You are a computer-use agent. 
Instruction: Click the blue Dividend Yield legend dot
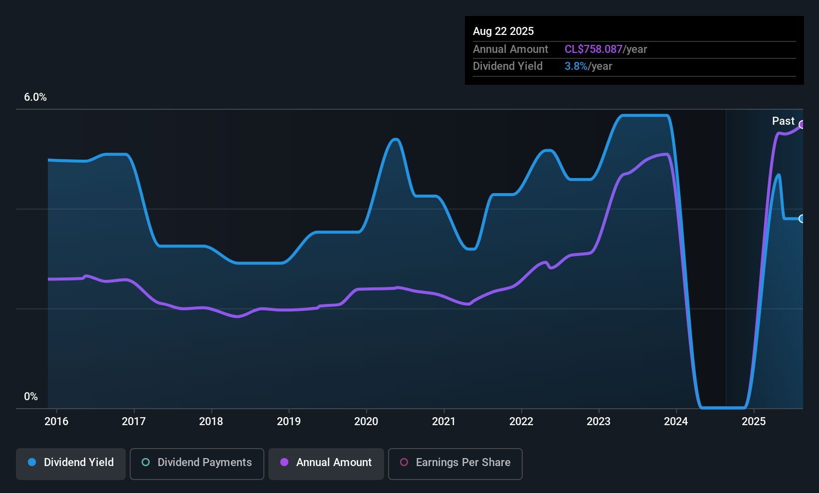tap(31, 463)
